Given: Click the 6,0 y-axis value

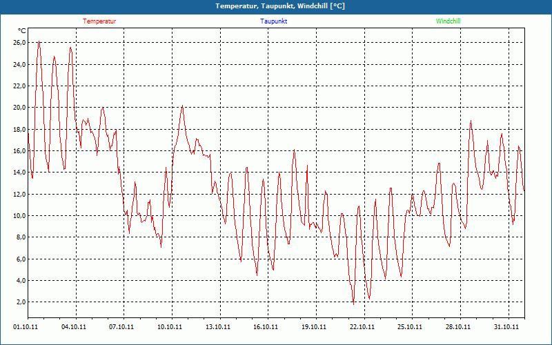Looking at the screenshot, I should click(21, 259).
